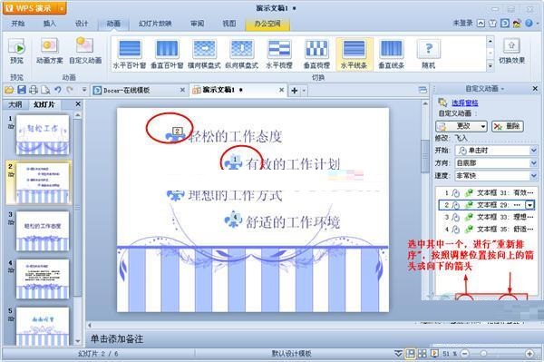Select animation item 文本框 31 有效
The image size is (544, 362).
point(485,192)
